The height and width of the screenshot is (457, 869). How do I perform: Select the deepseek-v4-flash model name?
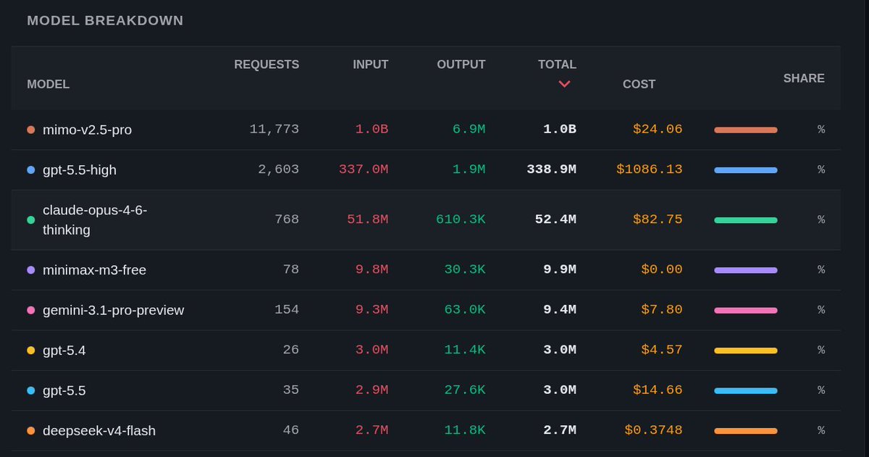point(99,431)
